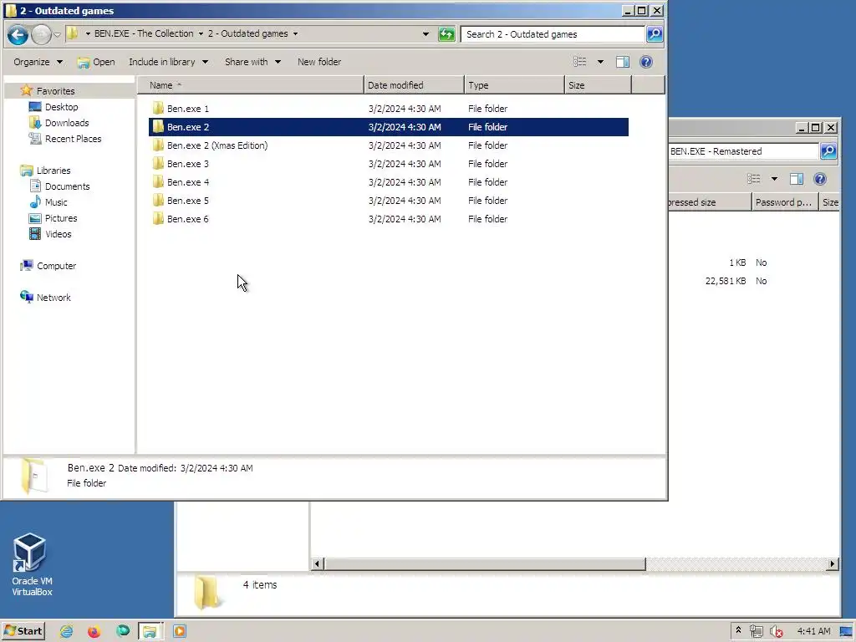The image size is (856, 642).
Task: Click the horizontal scrollbar thumb
Action: [485, 563]
